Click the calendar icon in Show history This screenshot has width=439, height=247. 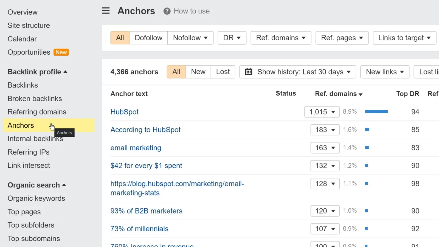(249, 72)
